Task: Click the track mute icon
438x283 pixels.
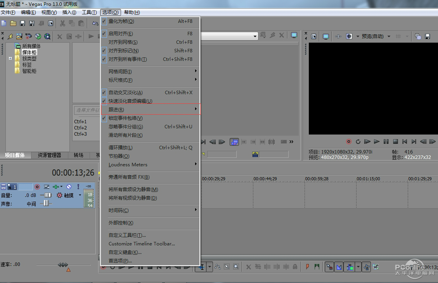Action: pyautogui.click(x=69, y=187)
